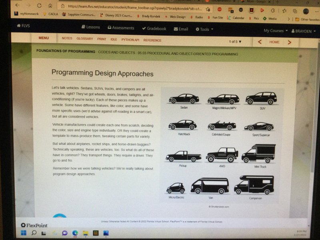This screenshot has height=240, width=320.
Task: Open the Gradebook menu item
Action: pyautogui.click(x=154, y=28)
